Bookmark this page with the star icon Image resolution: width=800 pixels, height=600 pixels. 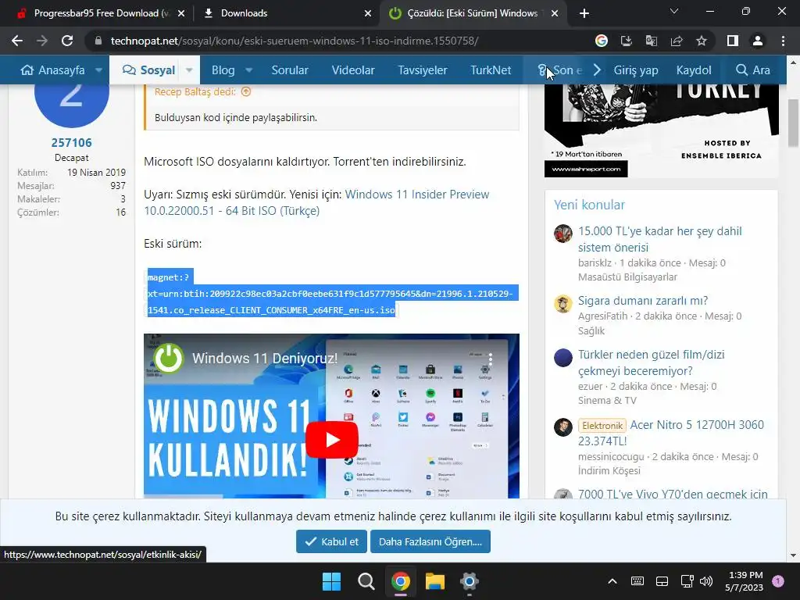[702, 41]
